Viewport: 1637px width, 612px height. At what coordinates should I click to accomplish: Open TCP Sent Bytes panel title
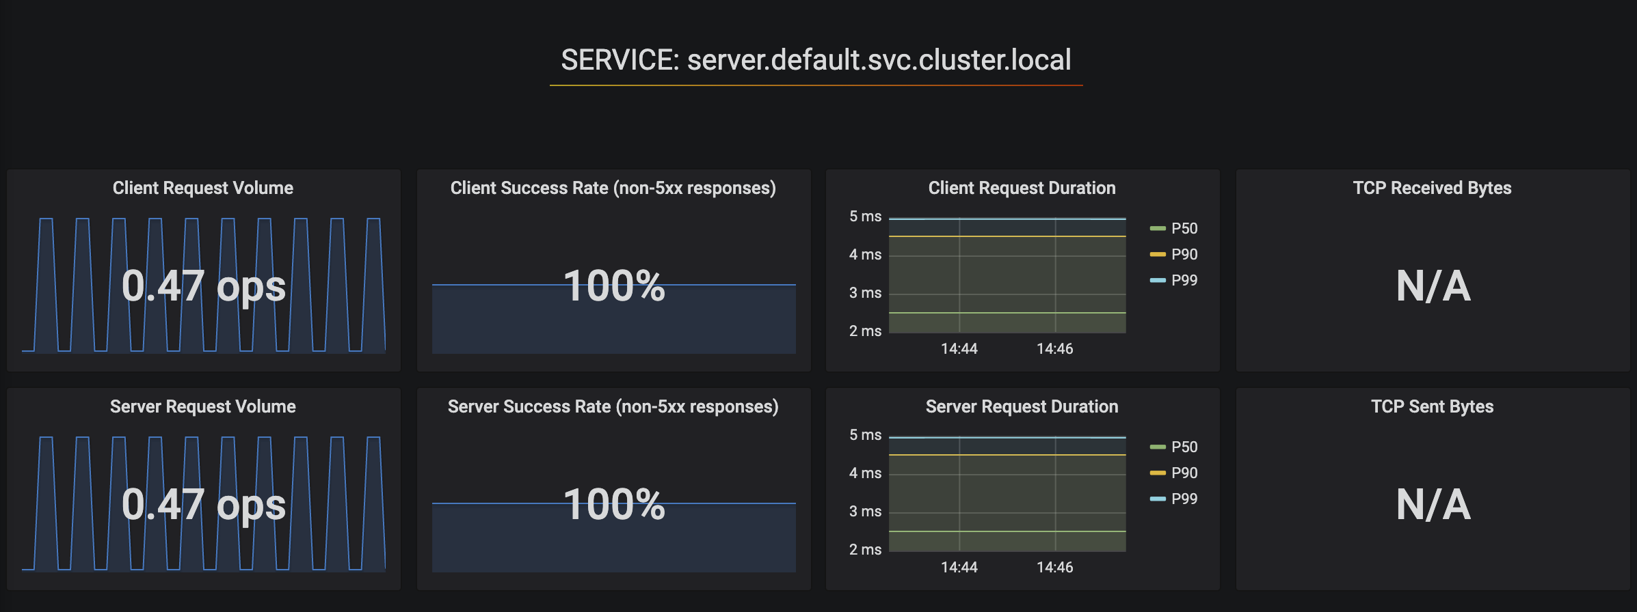1433,406
